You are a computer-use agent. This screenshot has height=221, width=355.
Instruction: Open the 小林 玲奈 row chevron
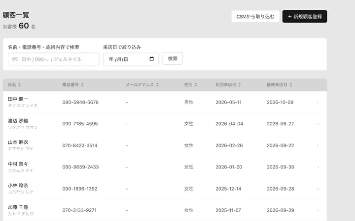[318, 189]
